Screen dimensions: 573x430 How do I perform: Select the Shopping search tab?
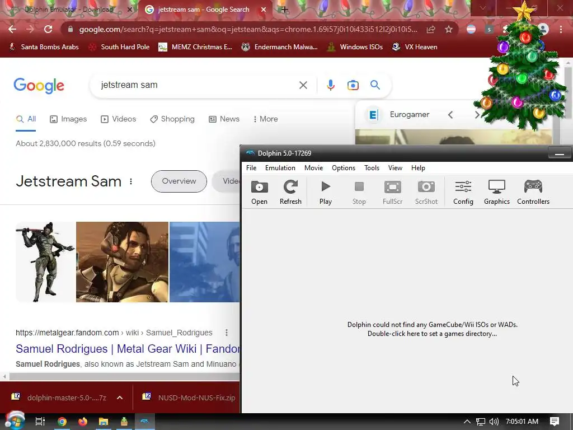[x=172, y=119]
